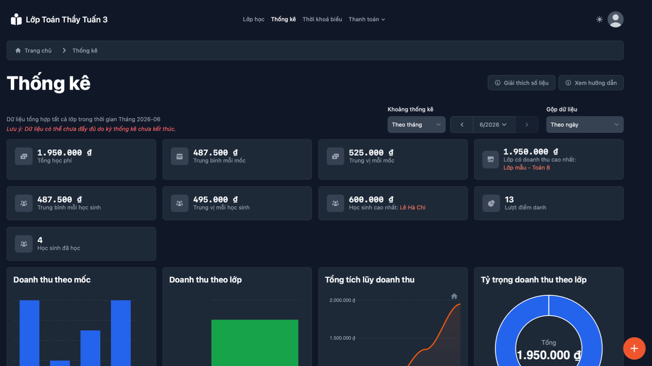652x366 pixels.
Task: Open the Lê Hà Chi student link
Action: pos(412,208)
